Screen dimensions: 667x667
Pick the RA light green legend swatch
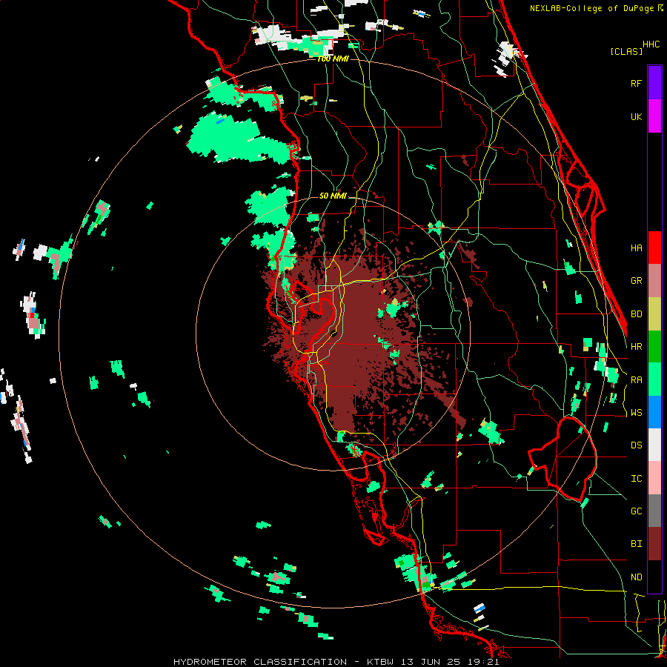[654, 379]
